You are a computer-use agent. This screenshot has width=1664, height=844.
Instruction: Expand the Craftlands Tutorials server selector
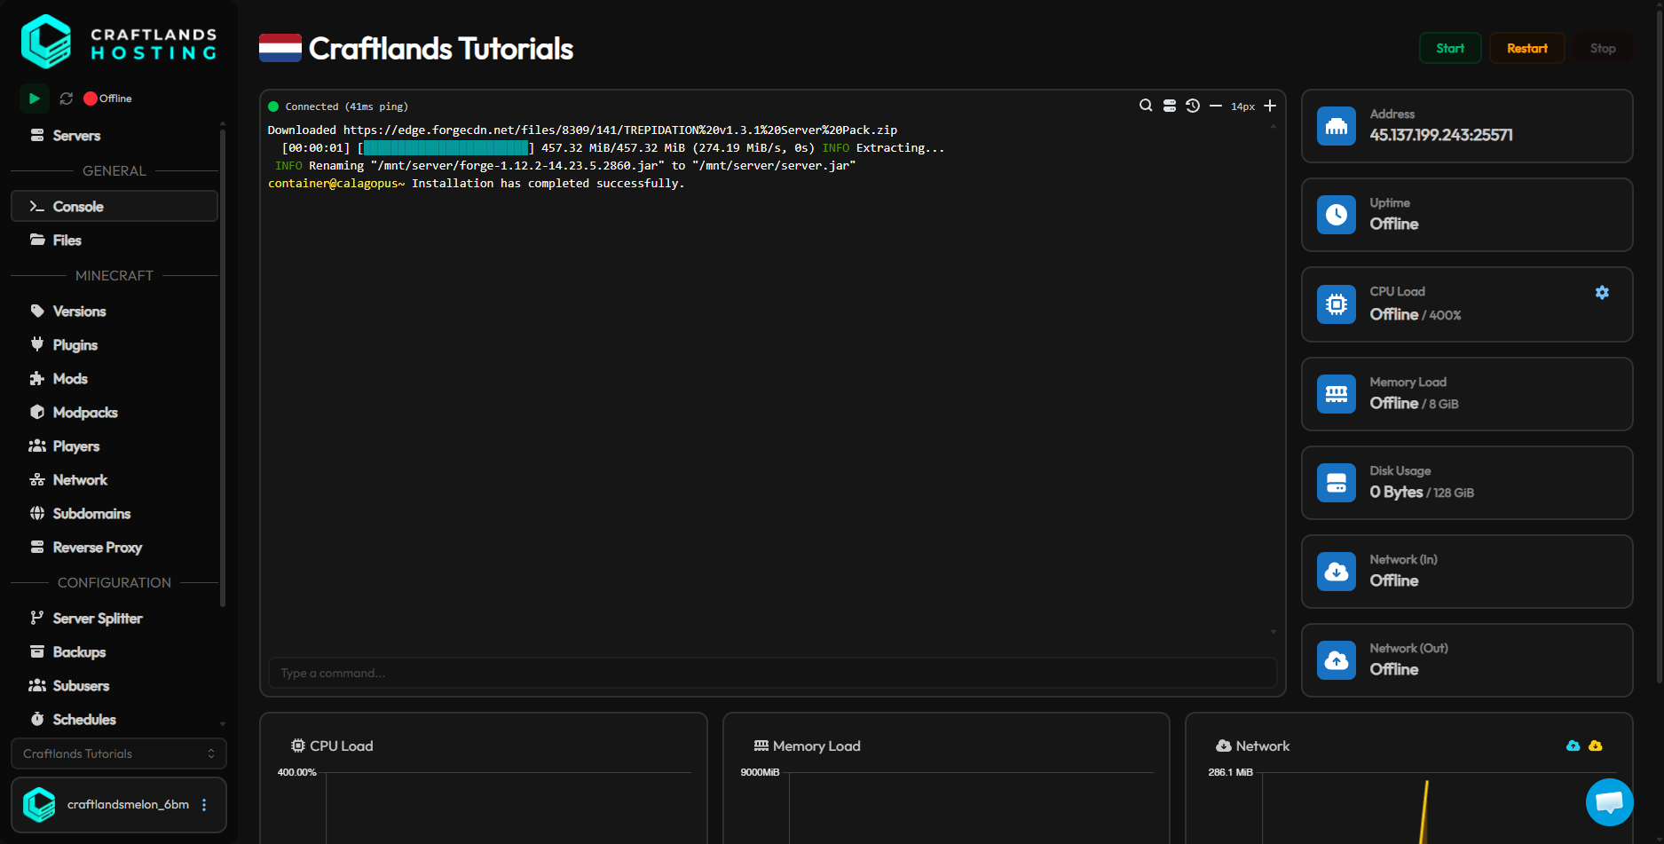click(119, 753)
